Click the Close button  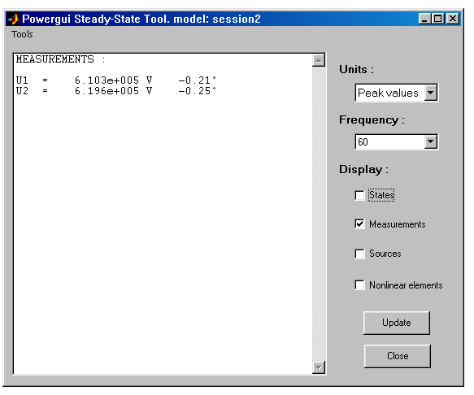(398, 356)
